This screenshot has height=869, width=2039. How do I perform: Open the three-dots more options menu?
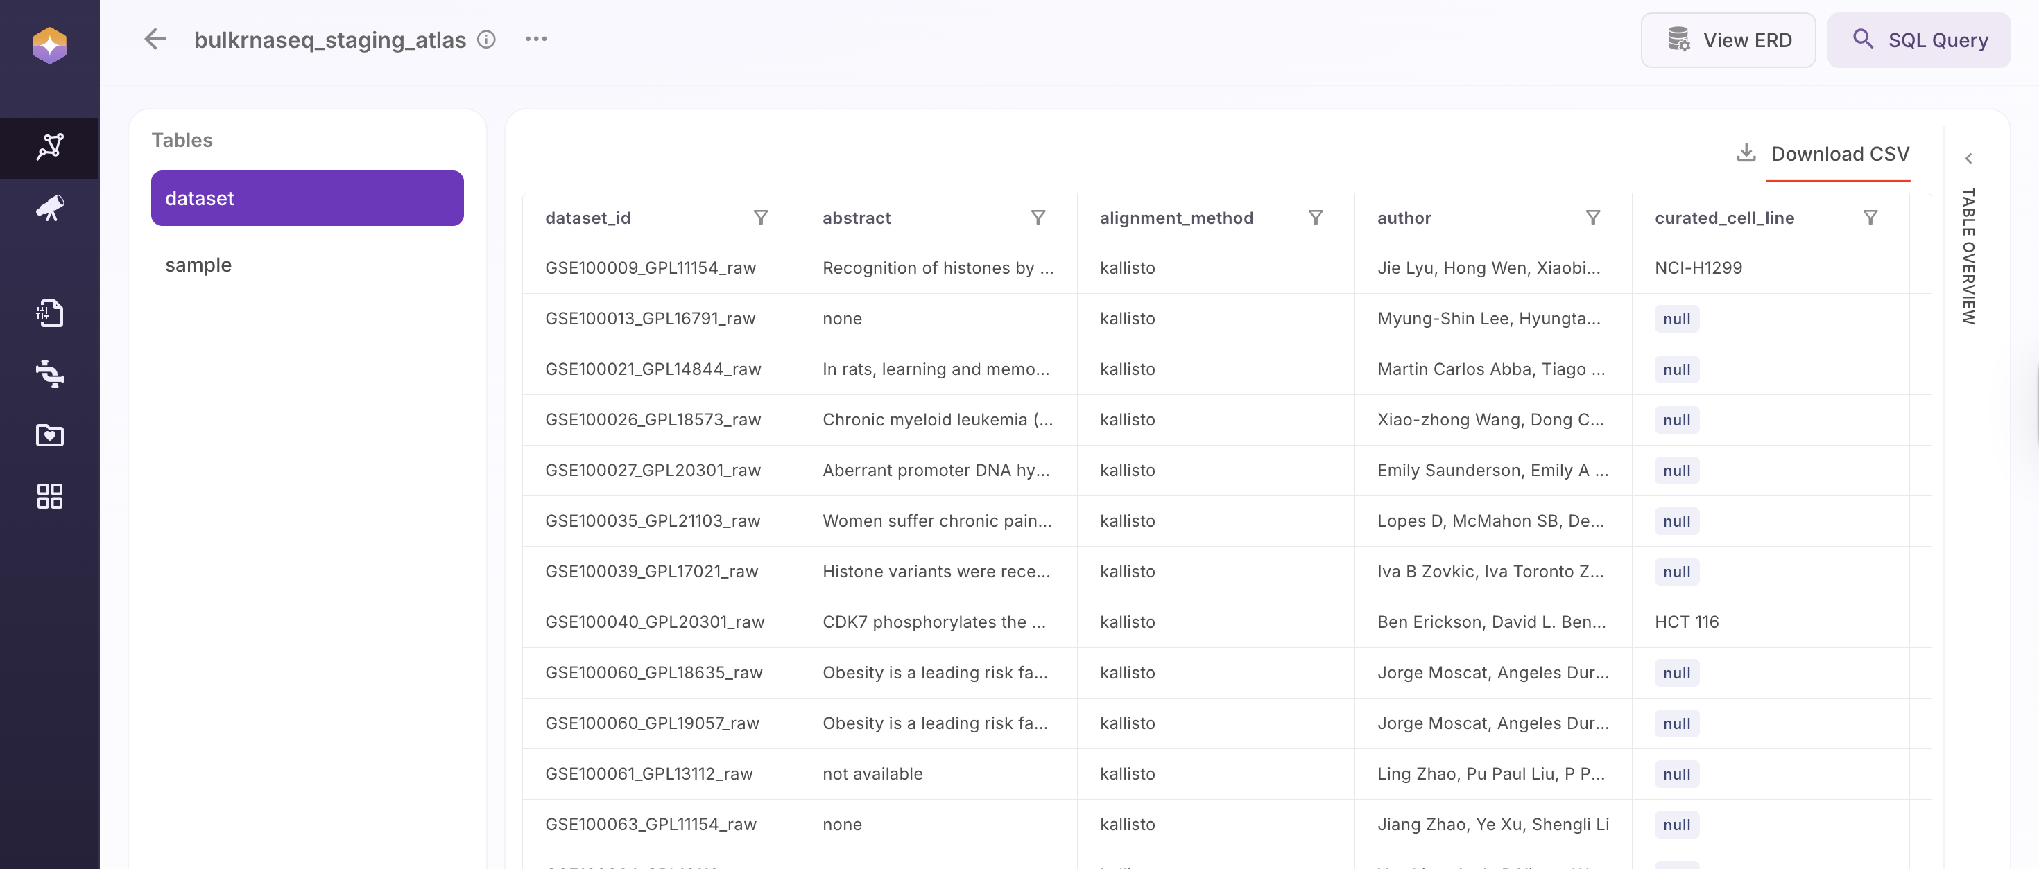point(536,39)
